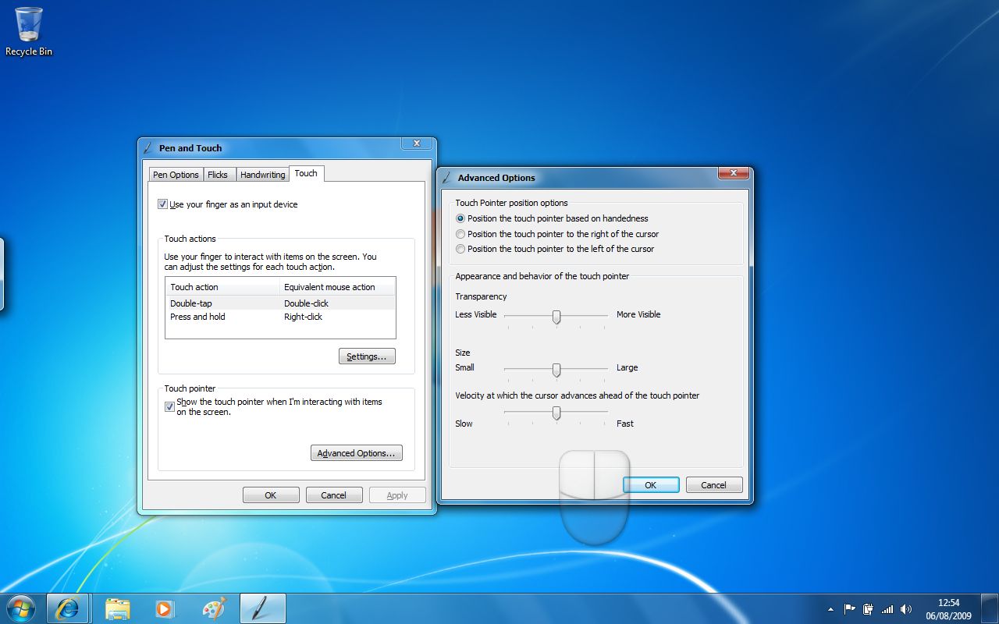The height and width of the screenshot is (624, 999).
Task: Confirm with OK in Pen and Touch
Action: [x=271, y=495]
